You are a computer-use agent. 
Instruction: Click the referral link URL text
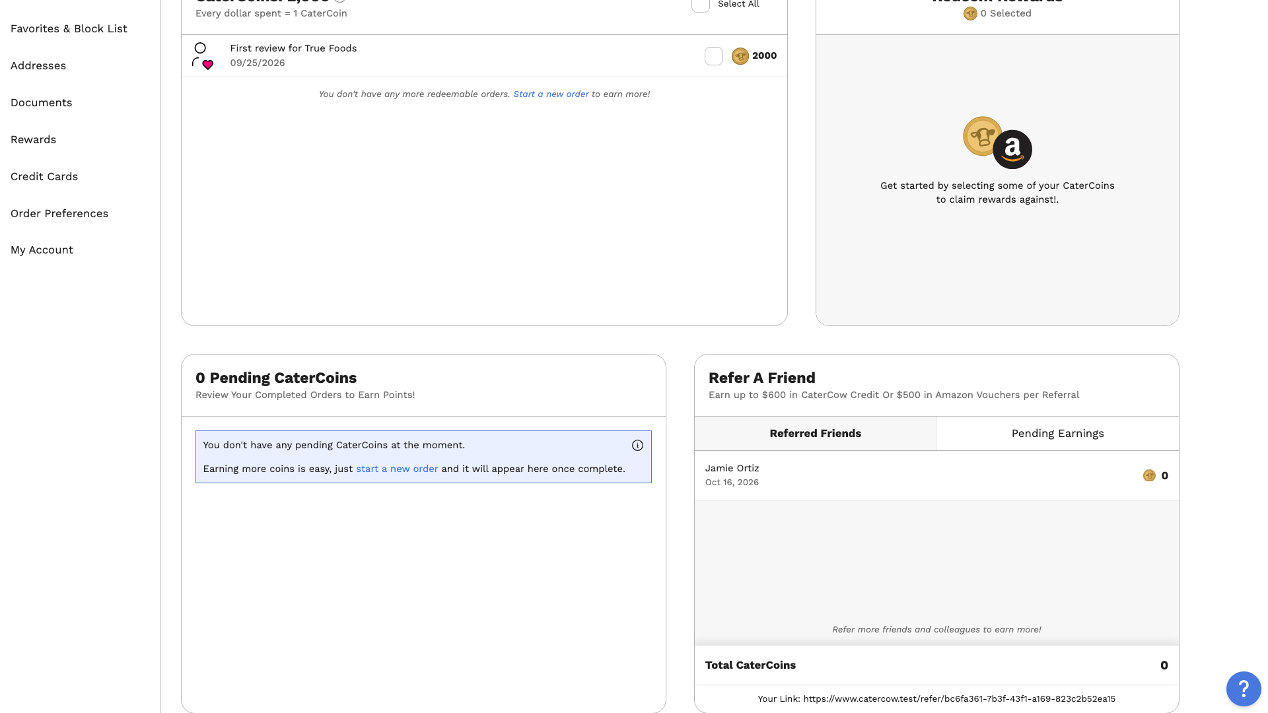point(959,699)
